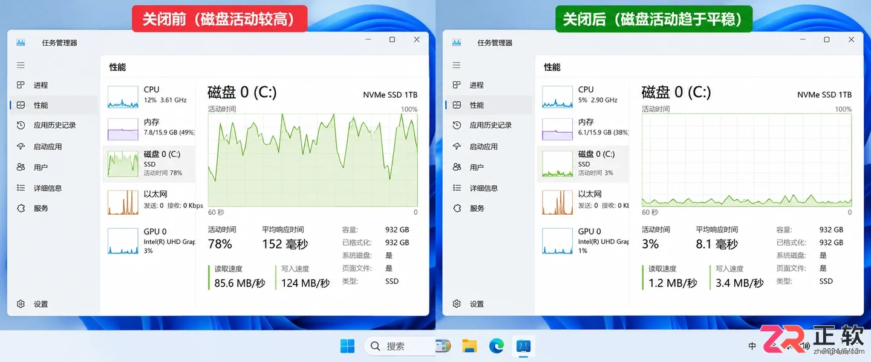Click 152 毫秒 average response value
The width and height of the screenshot is (871, 362).
tap(285, 244)
